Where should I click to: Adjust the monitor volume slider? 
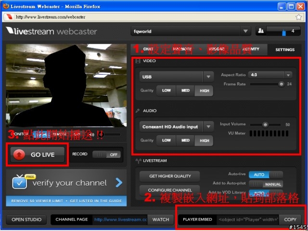click(x=109, y=135)
